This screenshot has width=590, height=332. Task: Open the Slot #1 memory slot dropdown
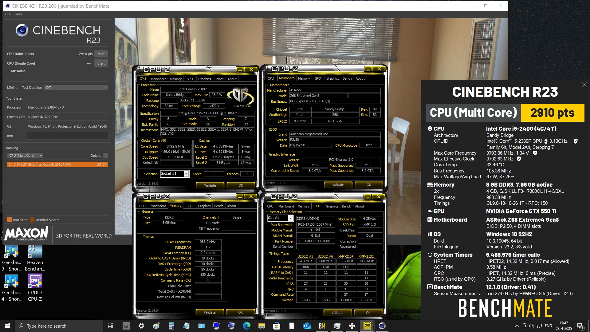[x=280, y=218]
